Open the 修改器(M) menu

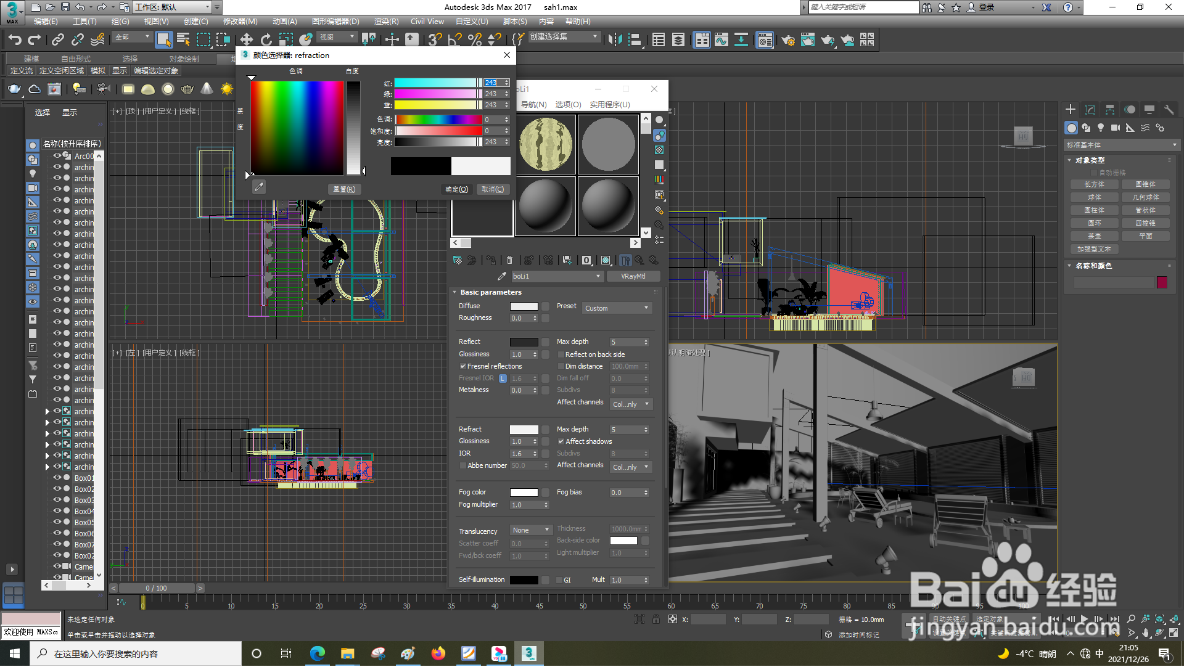pyautogui.click(x=240, y=22)
